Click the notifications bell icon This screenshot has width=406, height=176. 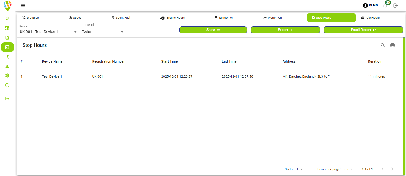click(385, 6)
